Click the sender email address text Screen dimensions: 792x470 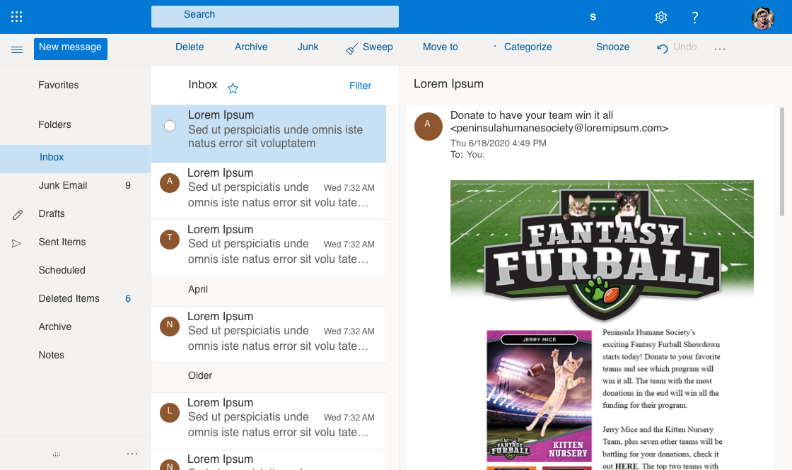(559, 128)
